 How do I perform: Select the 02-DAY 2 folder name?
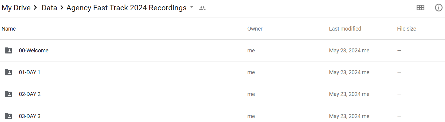(30, 94)
